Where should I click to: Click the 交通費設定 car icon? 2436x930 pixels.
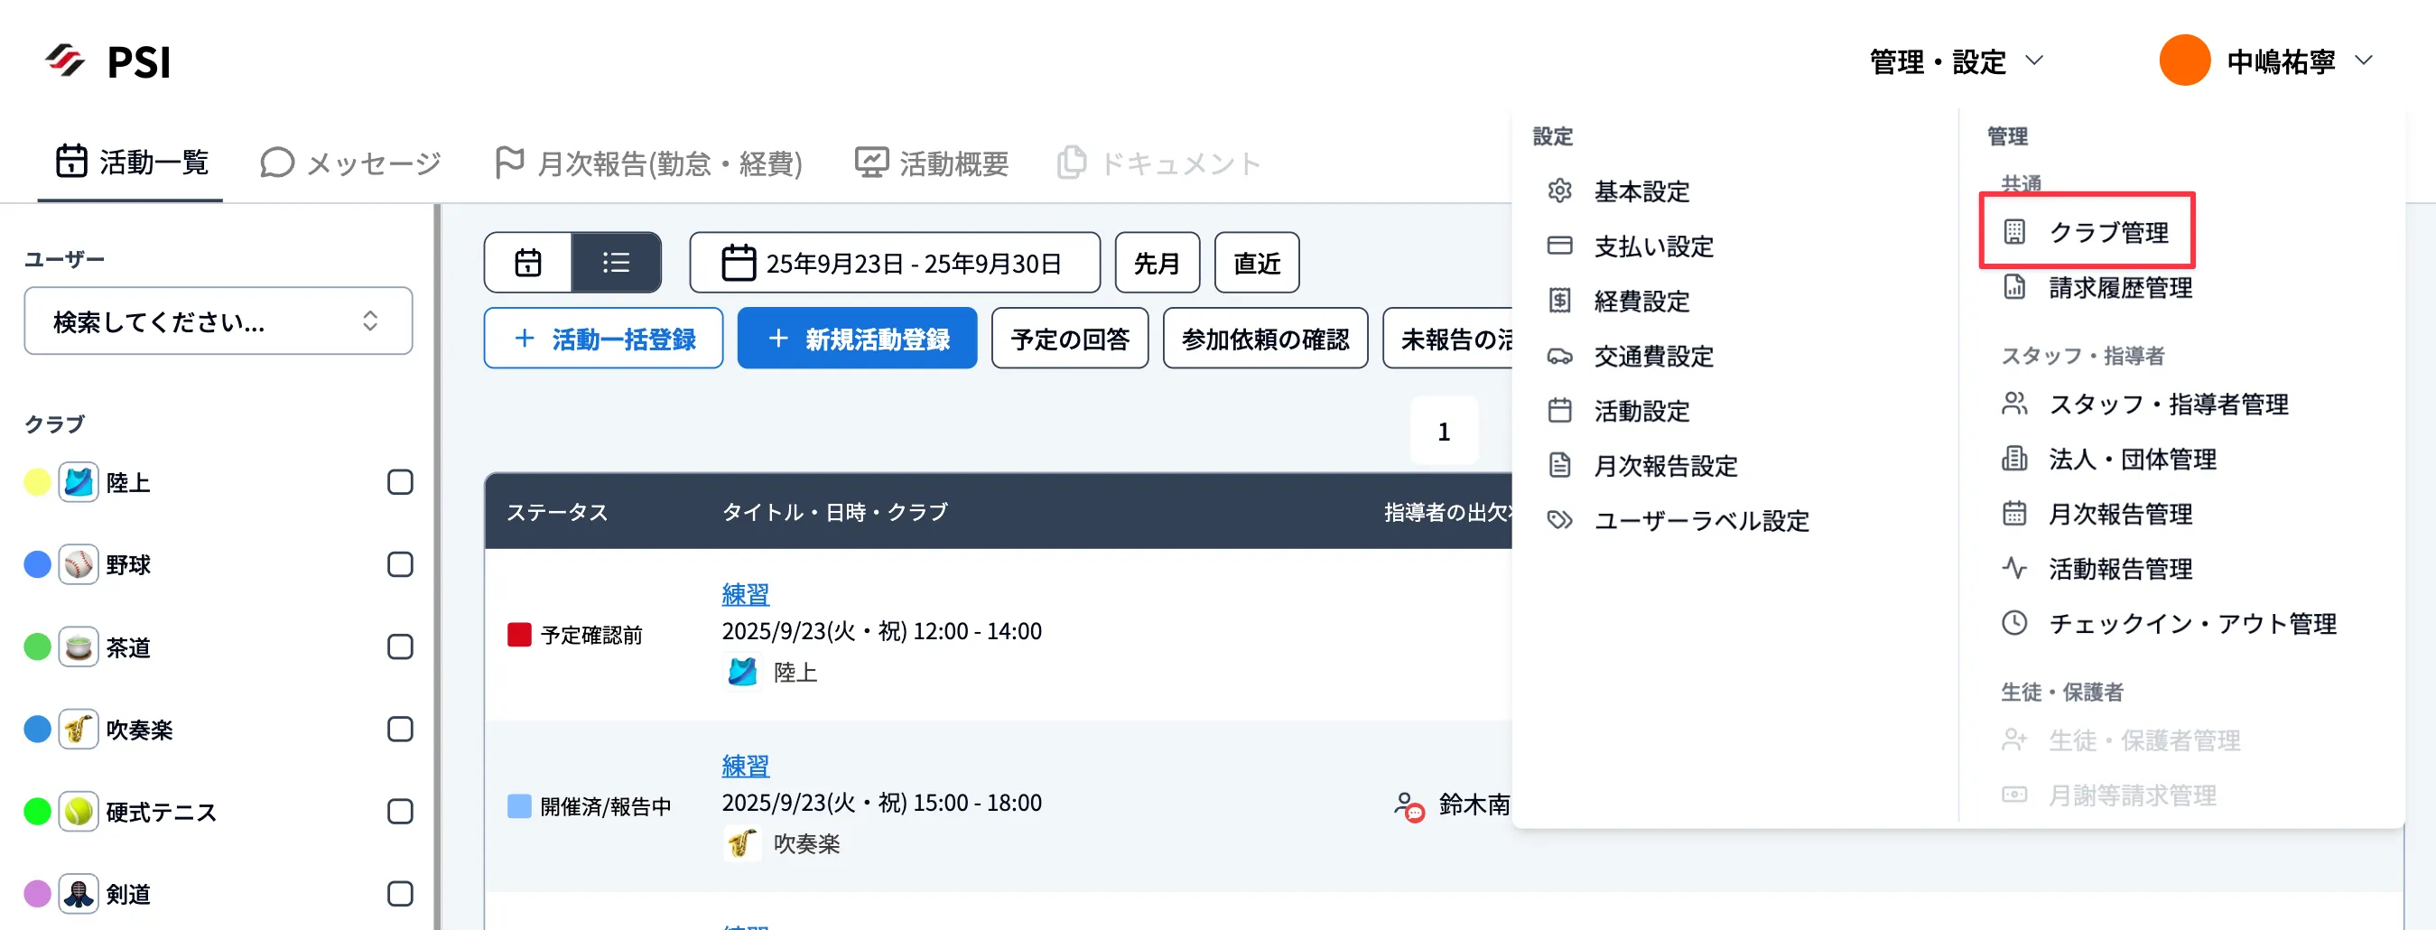click(1559, 357)
